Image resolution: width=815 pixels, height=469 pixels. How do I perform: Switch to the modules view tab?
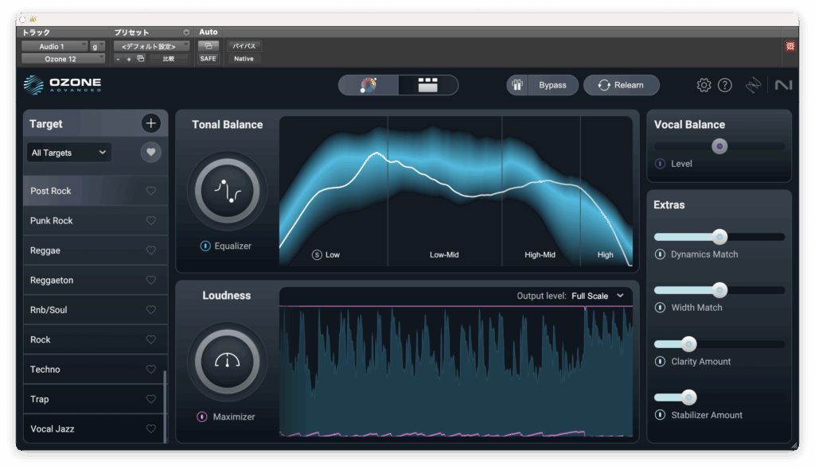428,85
